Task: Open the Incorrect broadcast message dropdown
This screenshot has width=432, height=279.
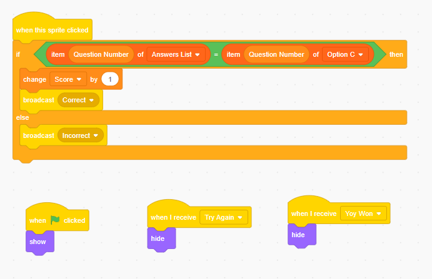Action: click(x=81, y=135)
